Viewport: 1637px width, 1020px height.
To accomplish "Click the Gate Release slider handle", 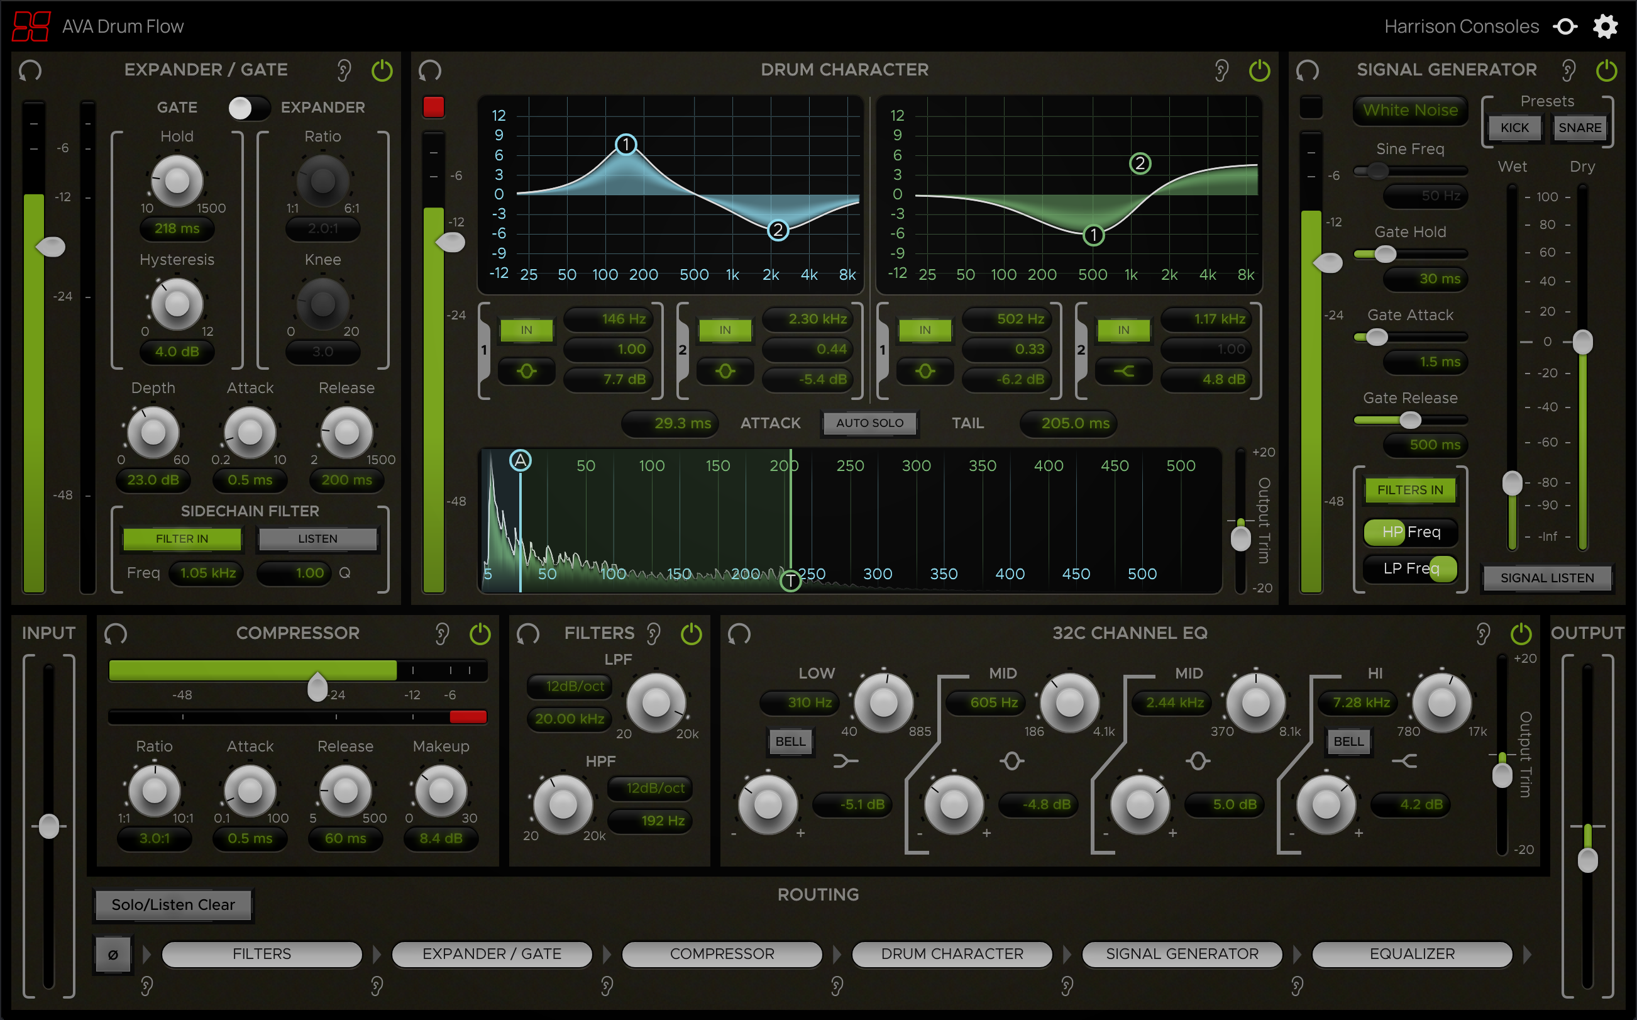I will click(1410, 420).
